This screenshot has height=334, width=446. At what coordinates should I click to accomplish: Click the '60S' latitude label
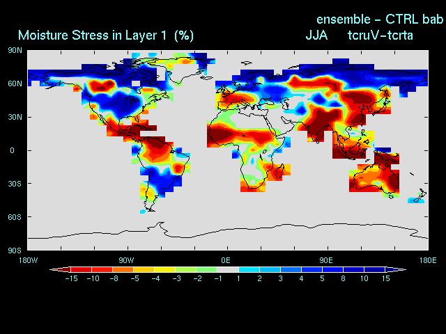tap(15, 217)
